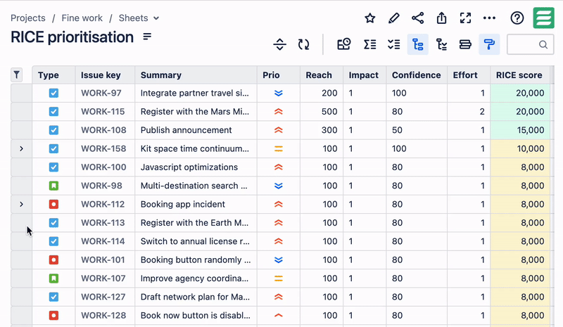This screenshot has width=563, height=327.
Task: Click the story type icon for WORK-98
Action: tap(53, 186)
